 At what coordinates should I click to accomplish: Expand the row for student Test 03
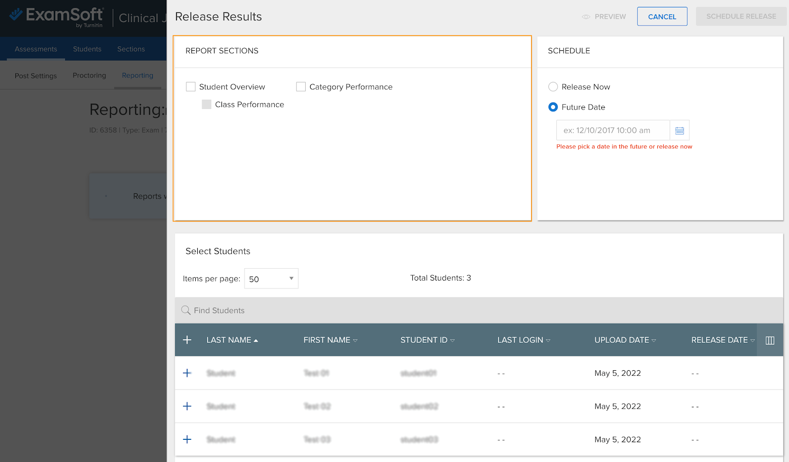(187, 439)
